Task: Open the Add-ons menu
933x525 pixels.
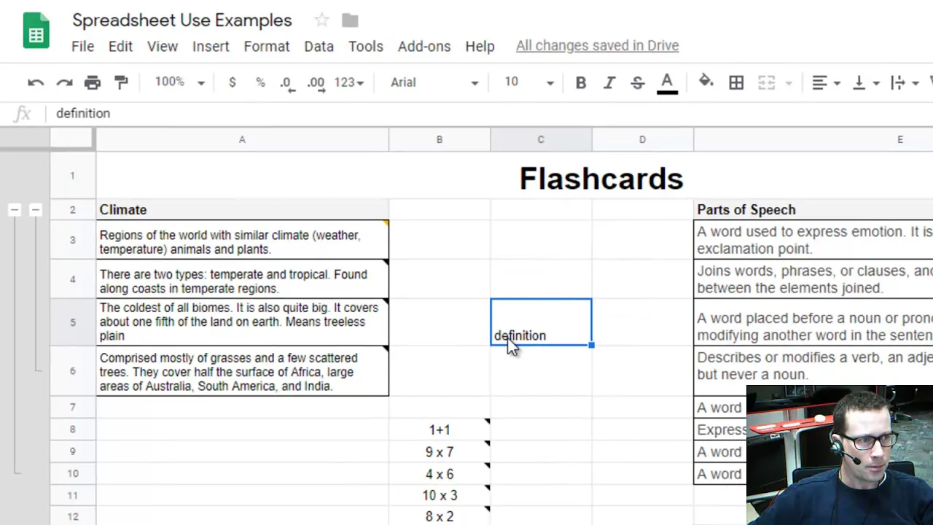Action: (424, 46)
